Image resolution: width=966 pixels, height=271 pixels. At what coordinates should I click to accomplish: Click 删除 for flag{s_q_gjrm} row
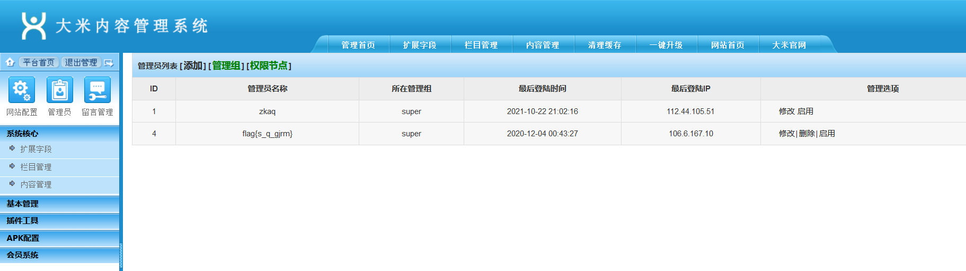807,134
